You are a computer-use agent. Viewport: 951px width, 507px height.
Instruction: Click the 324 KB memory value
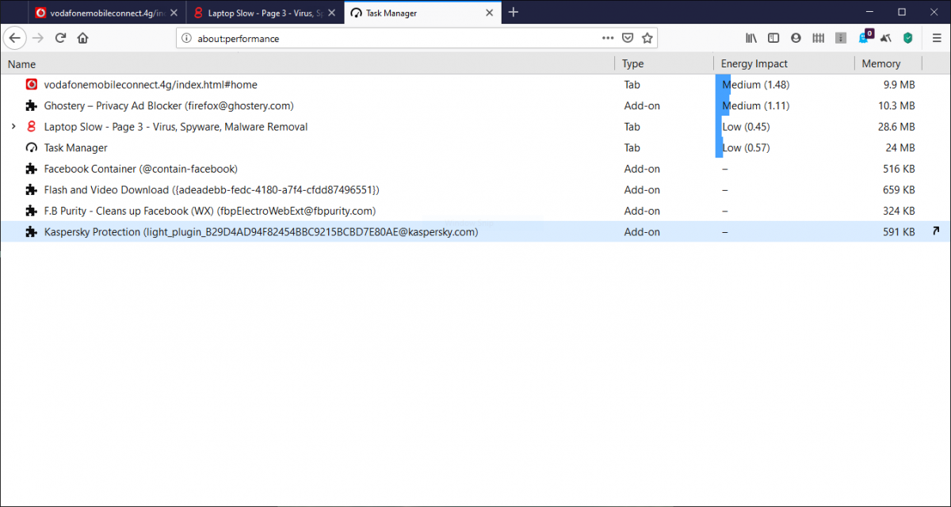click(899, 211)
